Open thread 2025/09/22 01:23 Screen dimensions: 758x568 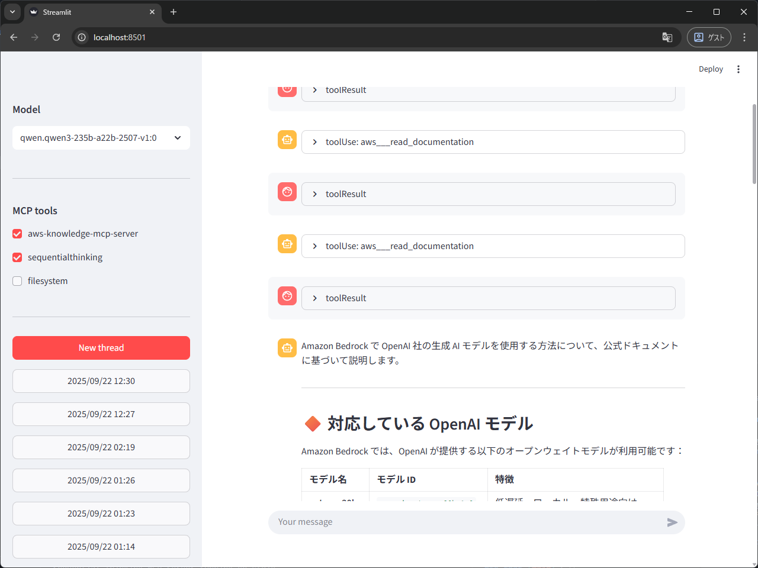(x=101, y=514)
